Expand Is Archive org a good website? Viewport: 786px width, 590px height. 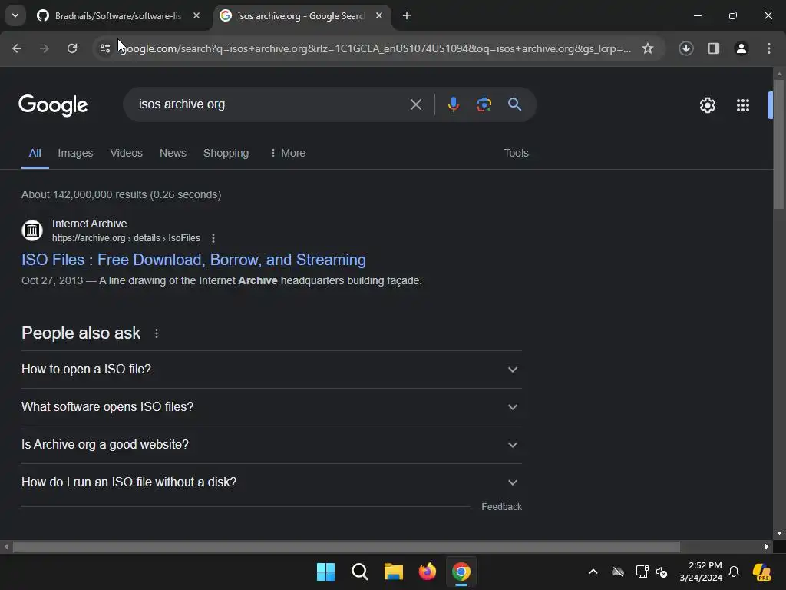coord(271,445)
